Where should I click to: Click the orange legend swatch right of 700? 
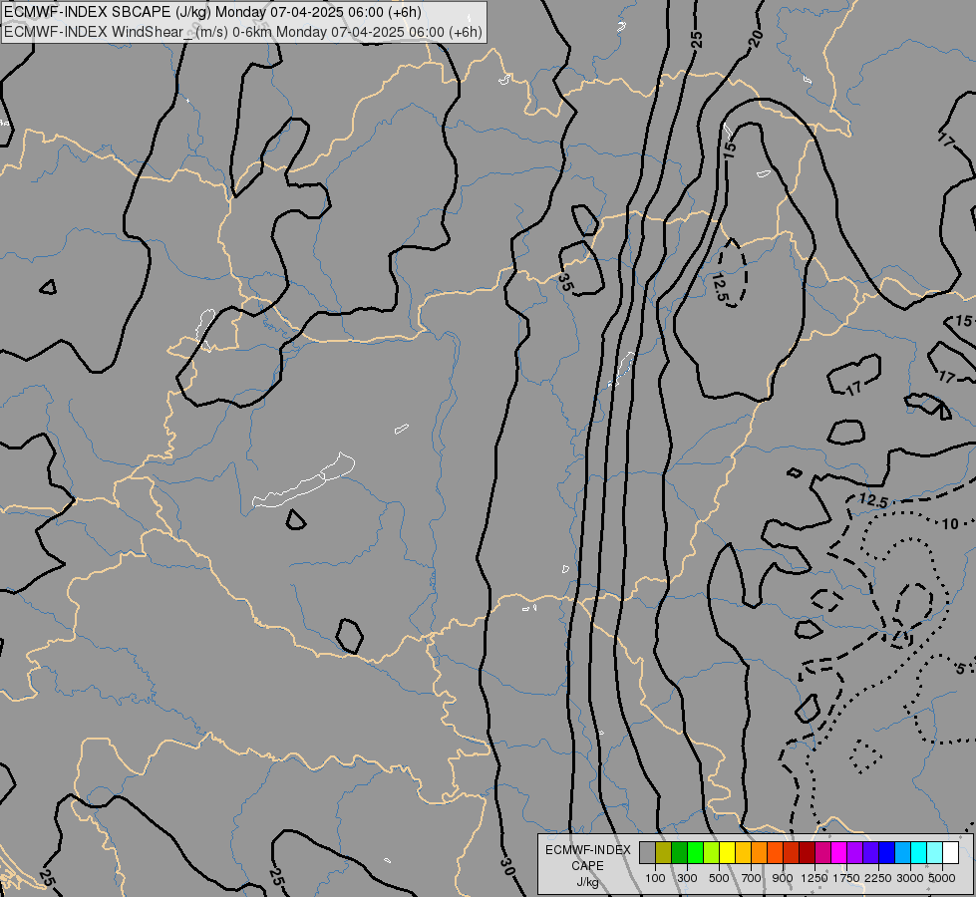[x=760, y=853]
